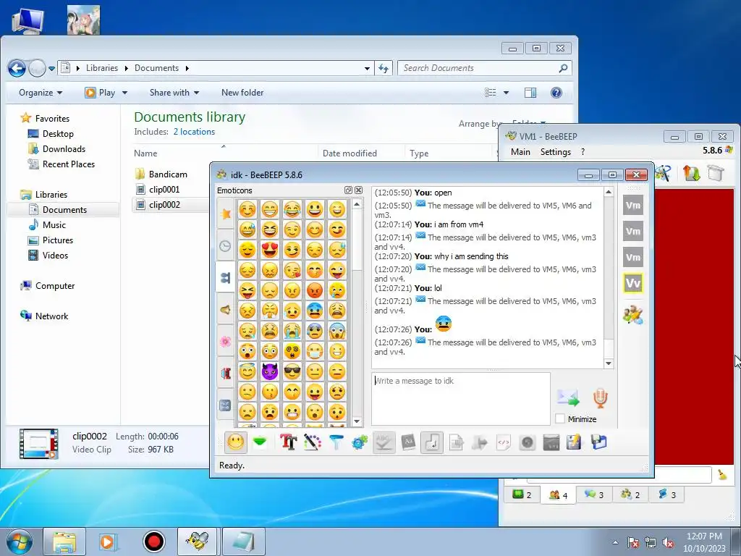Click the blue filter funnel icon
This screenshot has height=556, width=741.
[336, 442]
